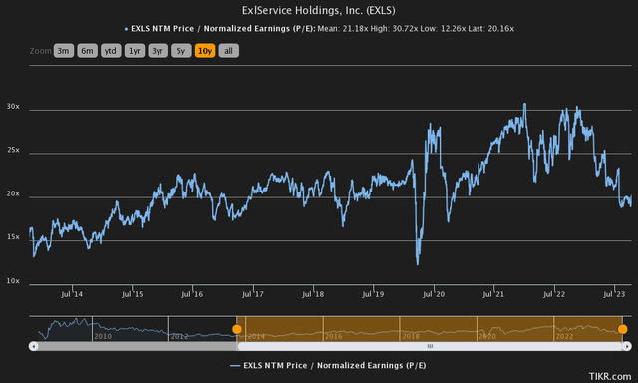
Task: Click the TIKR.com credit link
Action: click(609, 376)
